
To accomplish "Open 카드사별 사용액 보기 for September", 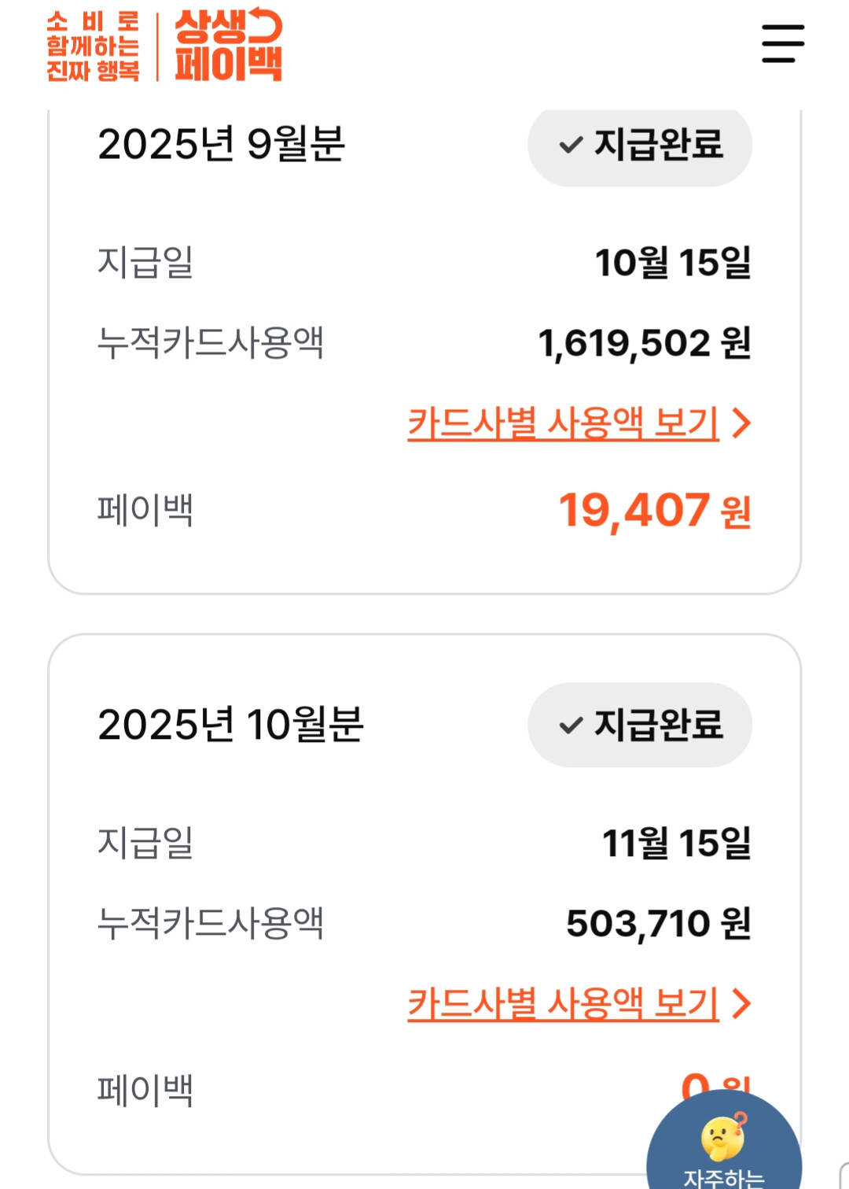I will point(563,423).
